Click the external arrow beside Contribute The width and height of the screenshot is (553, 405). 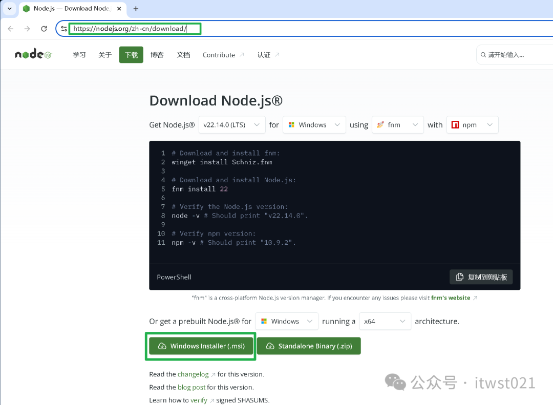pyautogui.click(x=242, y=55)
